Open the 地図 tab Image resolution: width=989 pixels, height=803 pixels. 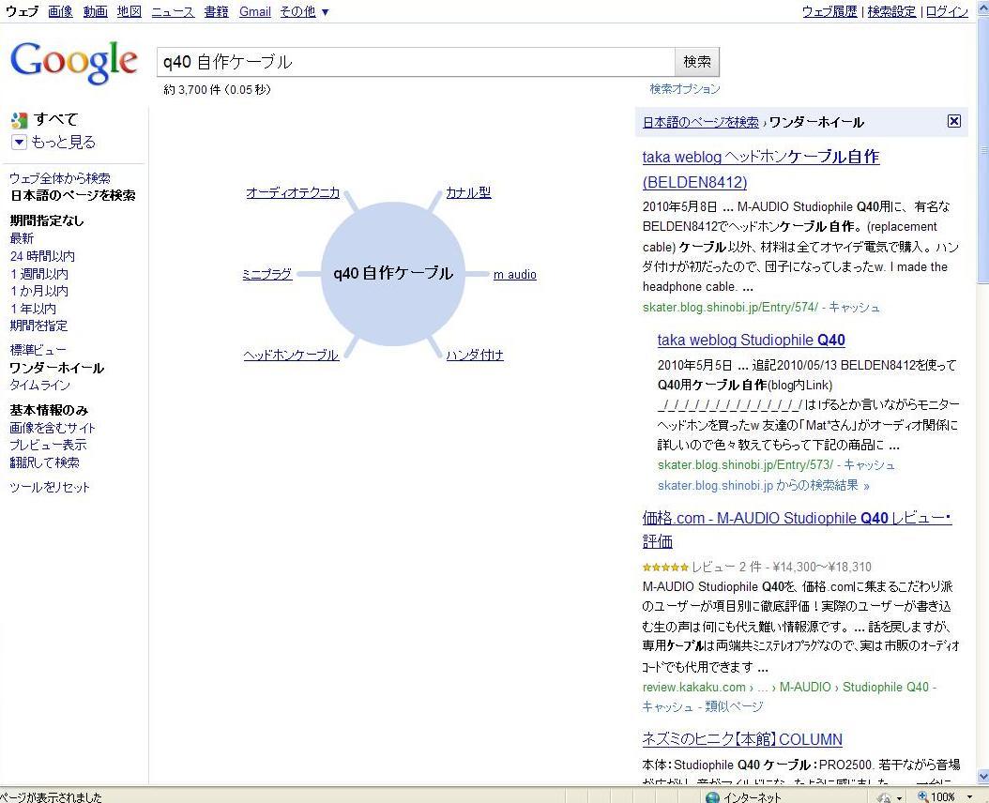point(129,11)
